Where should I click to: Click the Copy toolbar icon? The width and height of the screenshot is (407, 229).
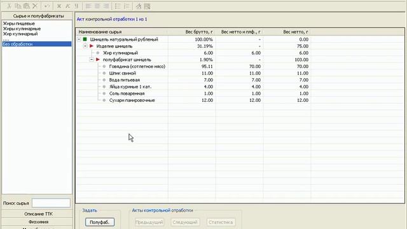click(x=18, y=6)
